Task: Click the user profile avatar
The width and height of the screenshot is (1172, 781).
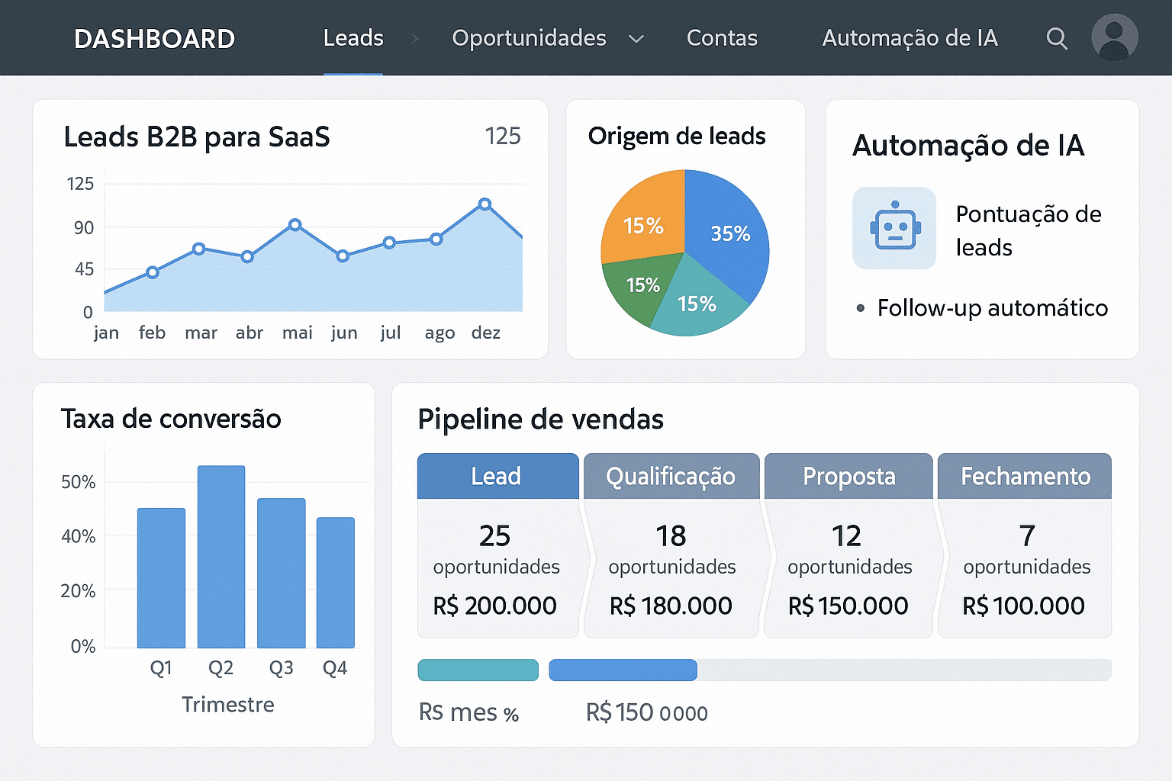Action: [1114, 38]
